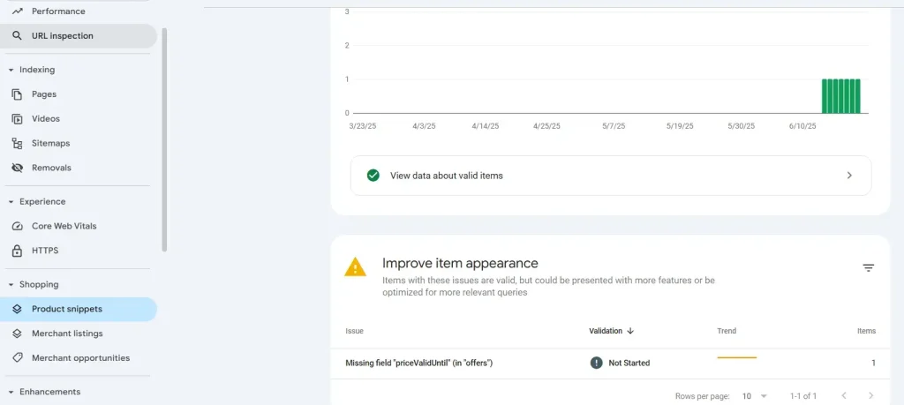
Task: Open View data about valid items
Action: [x=610, y=176]
